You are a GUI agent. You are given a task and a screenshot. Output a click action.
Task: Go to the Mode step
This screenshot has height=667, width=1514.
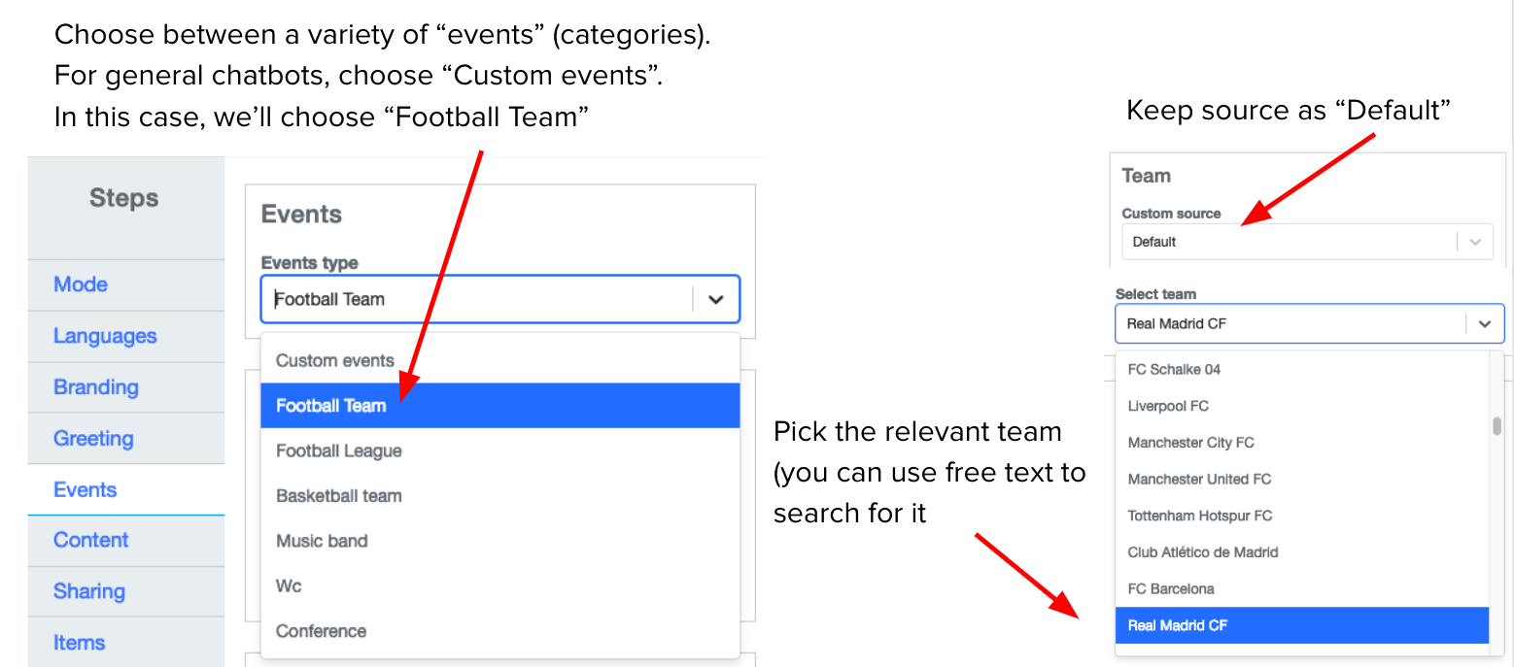tap(81, 284)
